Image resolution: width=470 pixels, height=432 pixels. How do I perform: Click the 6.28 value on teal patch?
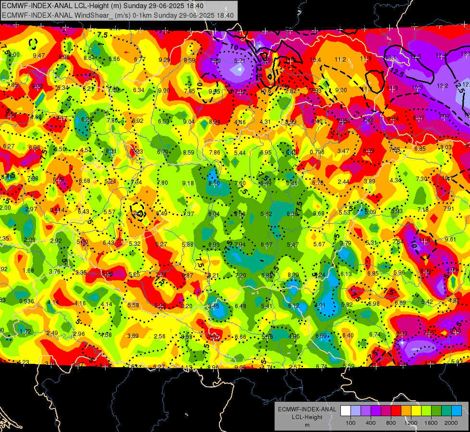click(x=87, y=120)
